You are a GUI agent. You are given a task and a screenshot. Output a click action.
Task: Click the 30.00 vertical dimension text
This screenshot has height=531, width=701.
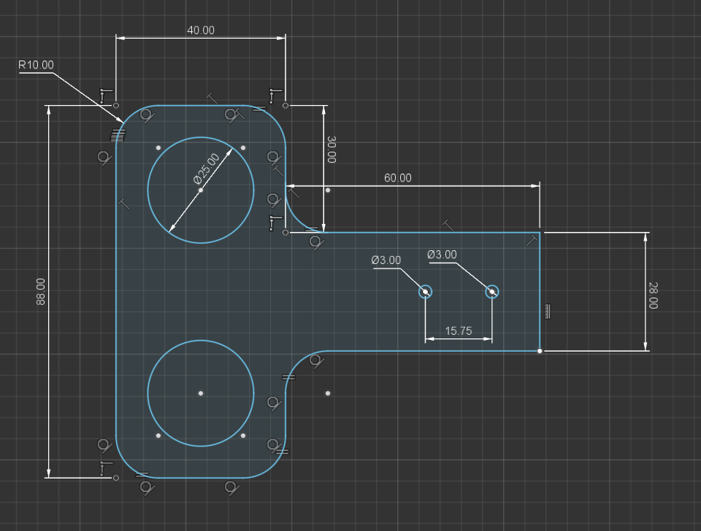[x=332, y=150]
